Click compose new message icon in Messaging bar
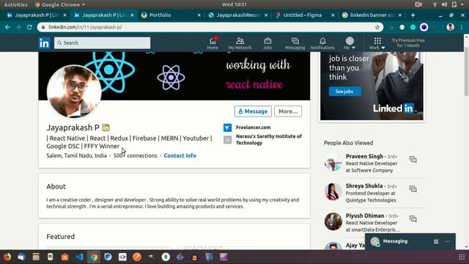The image size is (469, 264). [x=436, y=241]
